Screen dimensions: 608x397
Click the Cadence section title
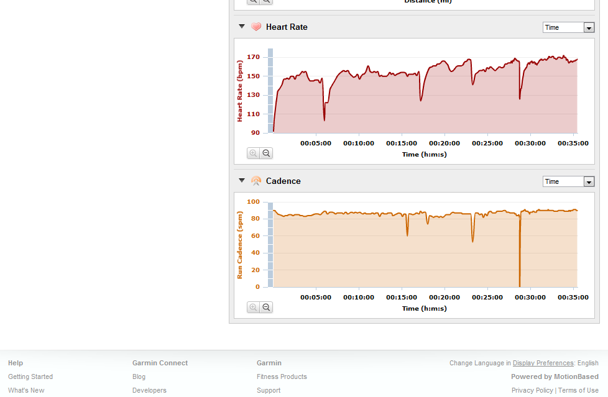point(283,181)
